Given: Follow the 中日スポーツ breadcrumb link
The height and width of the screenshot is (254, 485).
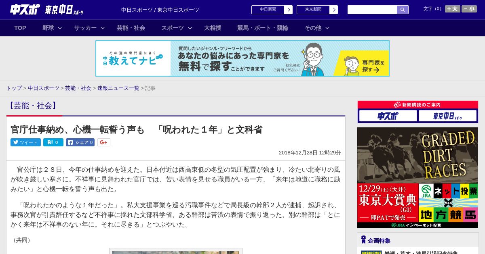Looking at the screenshot, I should point(44,88).
